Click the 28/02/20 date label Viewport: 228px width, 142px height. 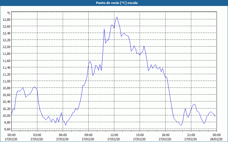coord(216,139)
